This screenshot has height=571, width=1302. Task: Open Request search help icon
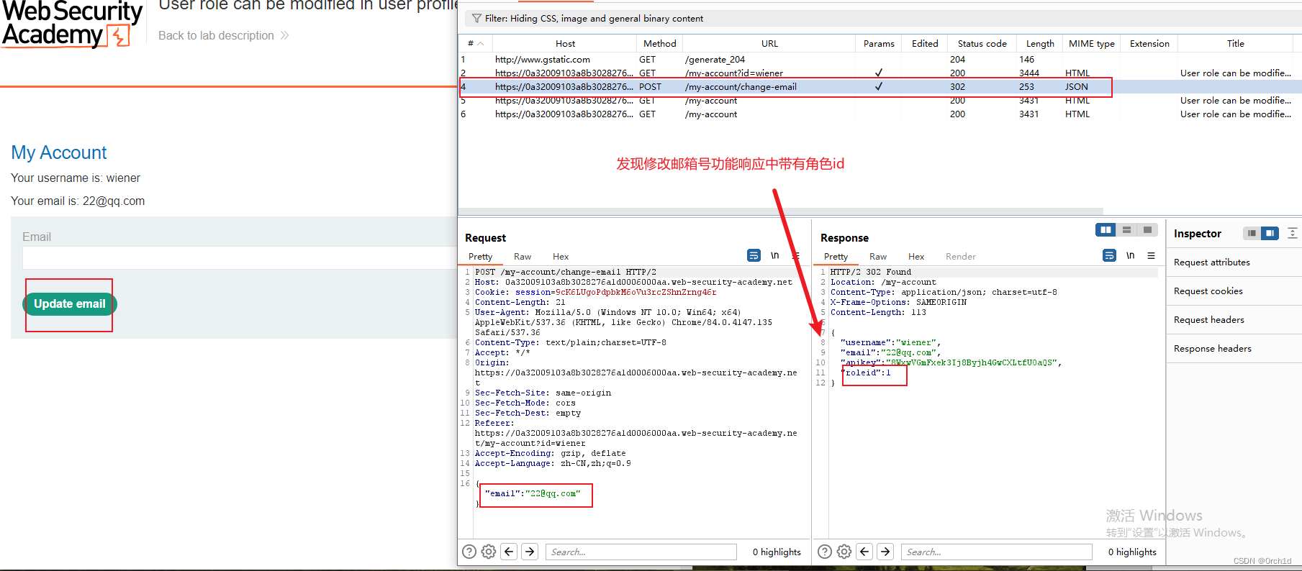[x=469, y=552]
